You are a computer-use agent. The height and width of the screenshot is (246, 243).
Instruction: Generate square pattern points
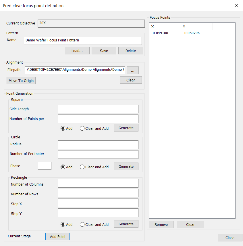coord(126,128)
